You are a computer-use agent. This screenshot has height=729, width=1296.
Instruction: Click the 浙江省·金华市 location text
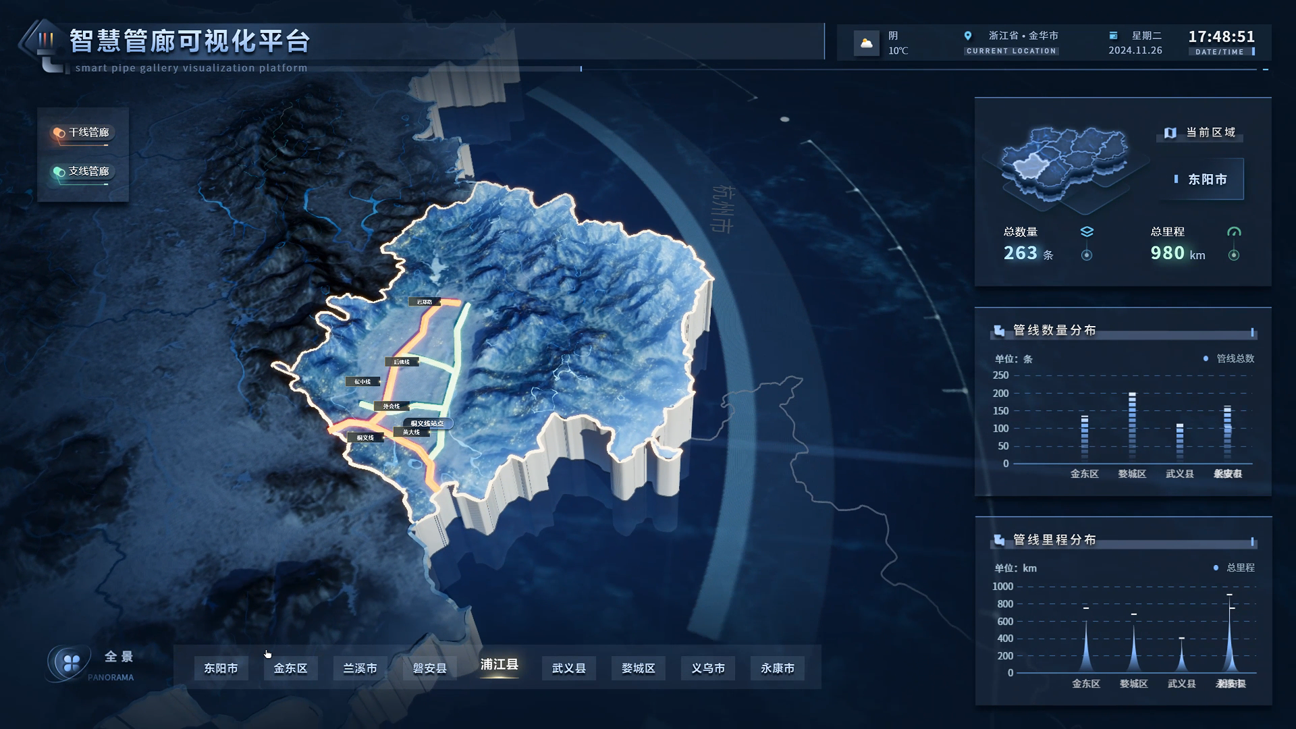click(1023, 36)
